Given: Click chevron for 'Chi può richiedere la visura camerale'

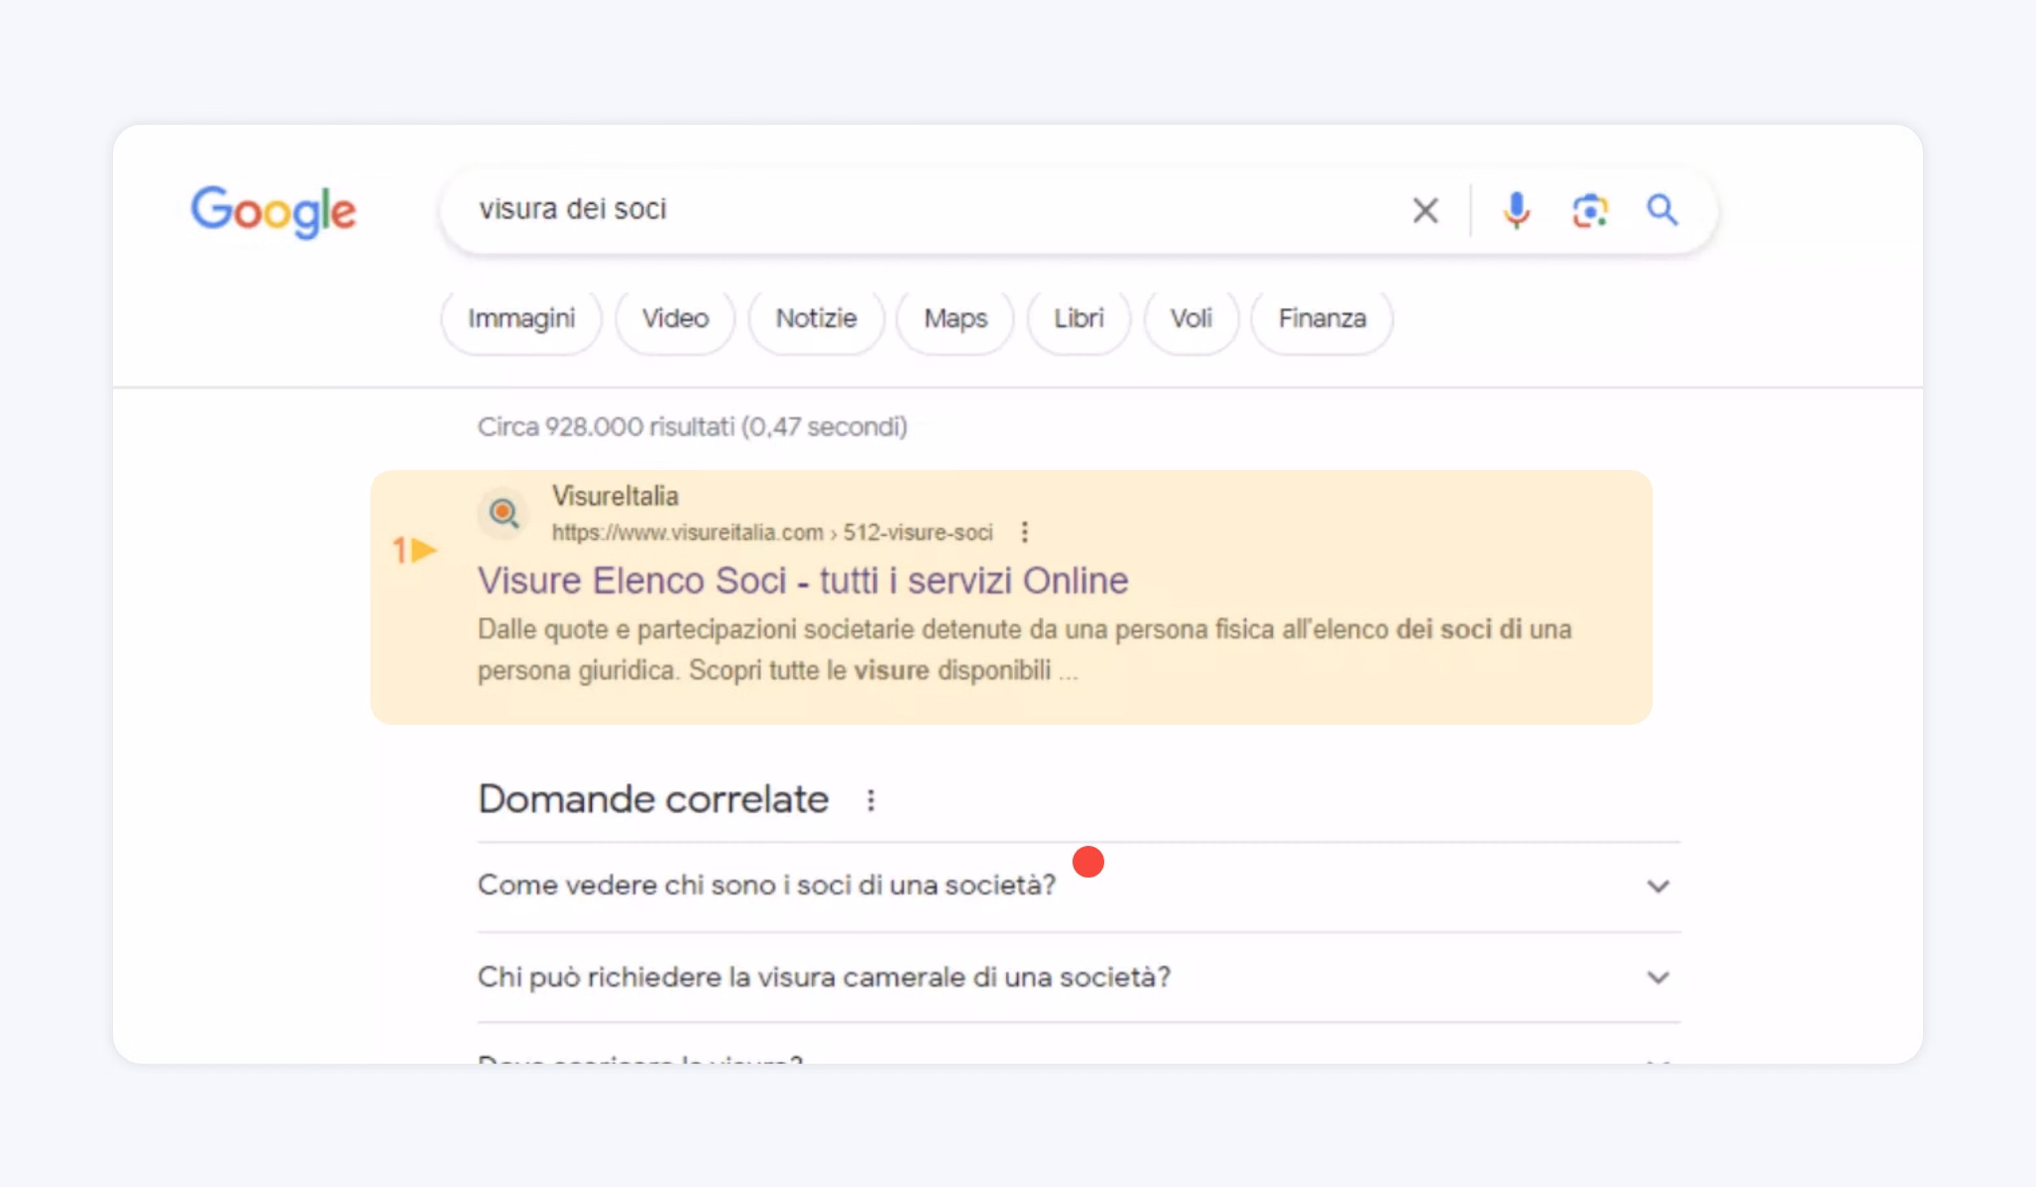Looking at the screenshot, I should 1658,978.
